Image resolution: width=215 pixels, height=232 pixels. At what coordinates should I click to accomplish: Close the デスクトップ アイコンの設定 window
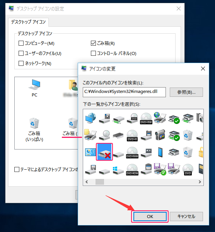coord(179,9)
